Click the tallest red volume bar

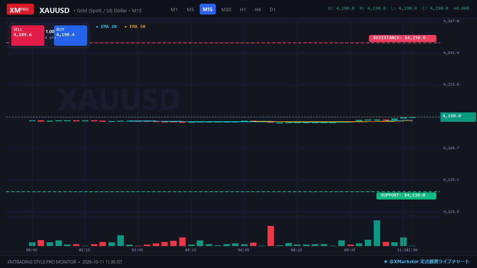click(x=271, y=236)
